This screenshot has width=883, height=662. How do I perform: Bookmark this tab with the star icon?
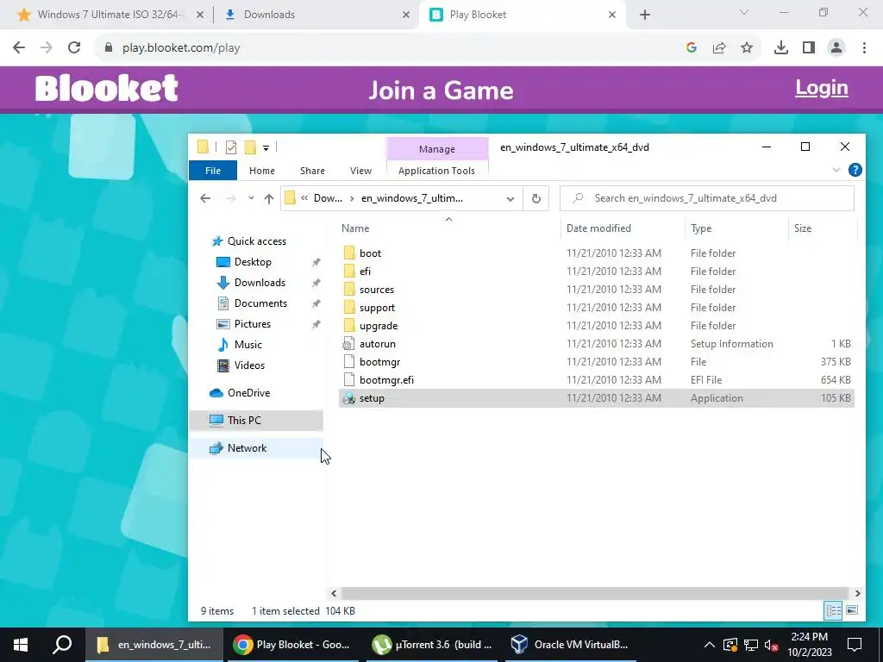point(747,48)
